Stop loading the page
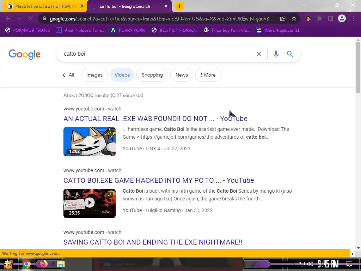 (30, 18)
